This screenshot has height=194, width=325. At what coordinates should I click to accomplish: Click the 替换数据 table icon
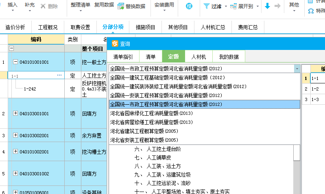pyautogui.click(x=121, y=6)
